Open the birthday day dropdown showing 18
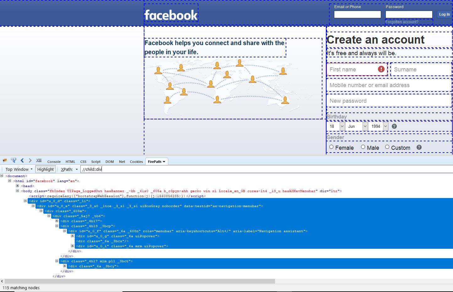Screen dimensions: 453x292 click(x=336, y=126)
